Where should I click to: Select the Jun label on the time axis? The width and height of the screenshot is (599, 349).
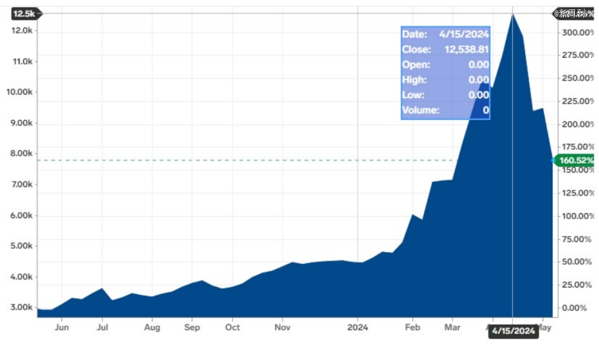(x=62, y=327)
